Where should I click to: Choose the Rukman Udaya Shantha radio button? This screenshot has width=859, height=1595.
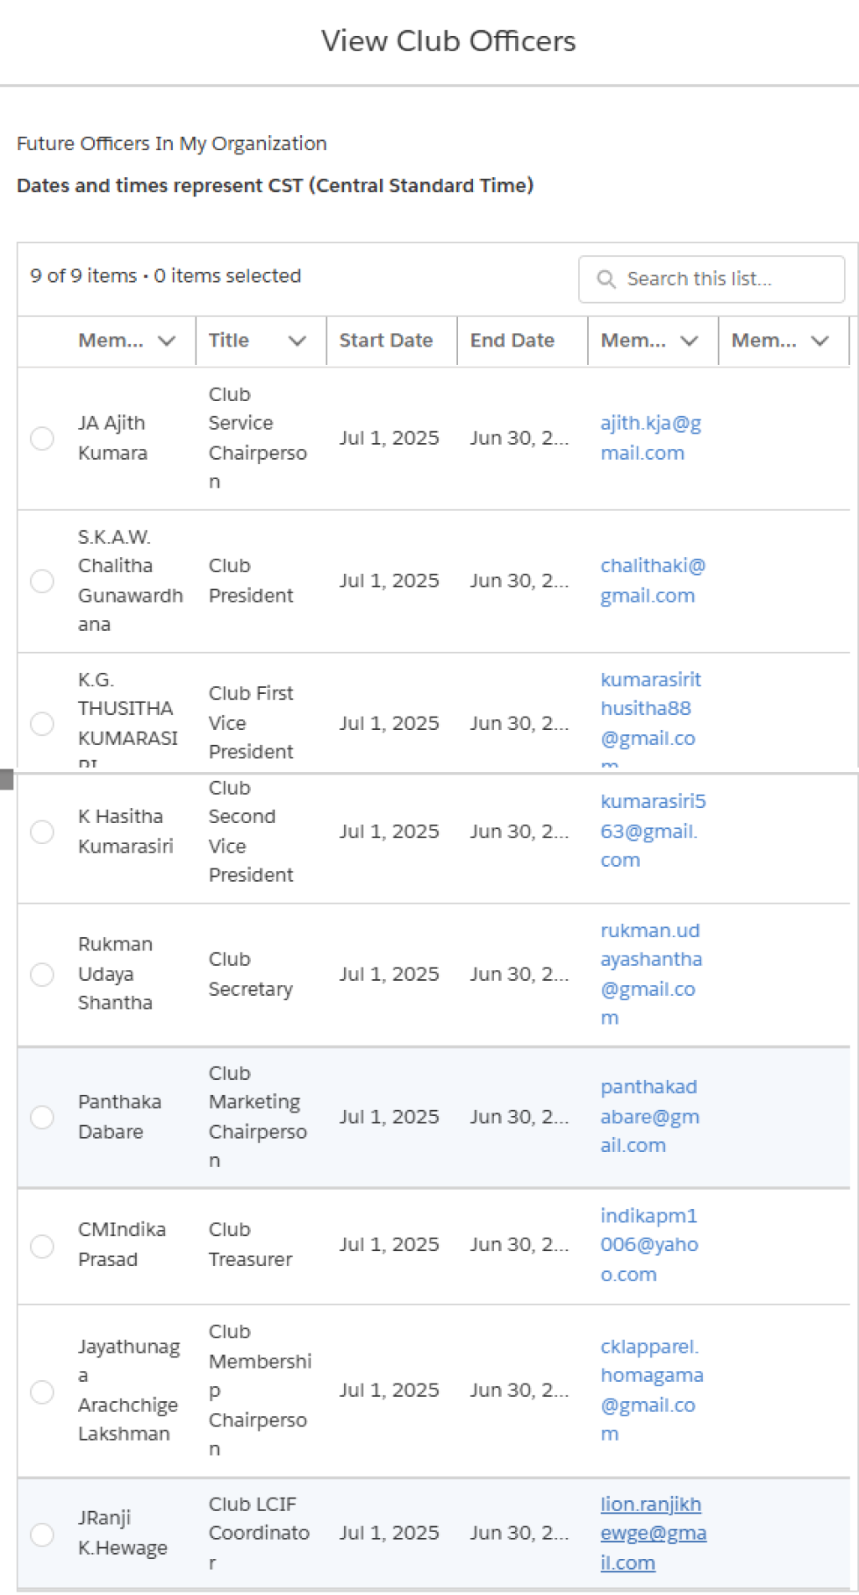point(42,974)
